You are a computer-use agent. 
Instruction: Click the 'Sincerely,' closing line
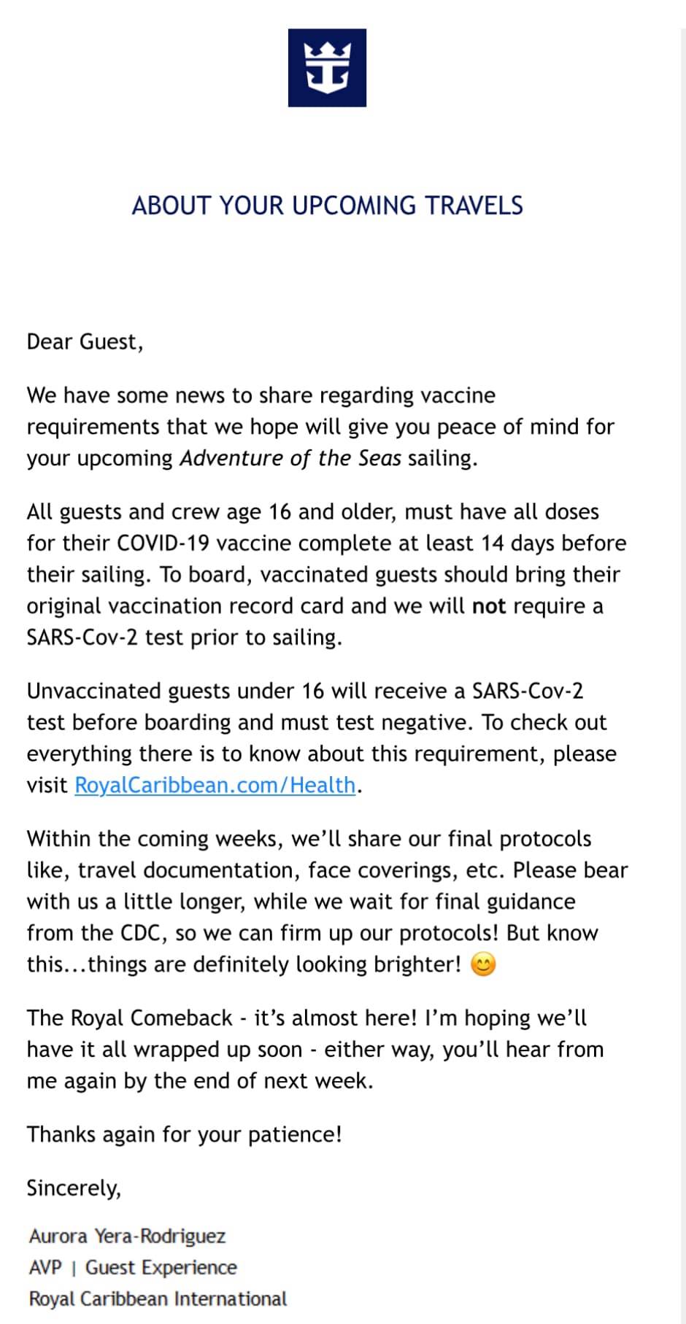(x=74, y=1188)
